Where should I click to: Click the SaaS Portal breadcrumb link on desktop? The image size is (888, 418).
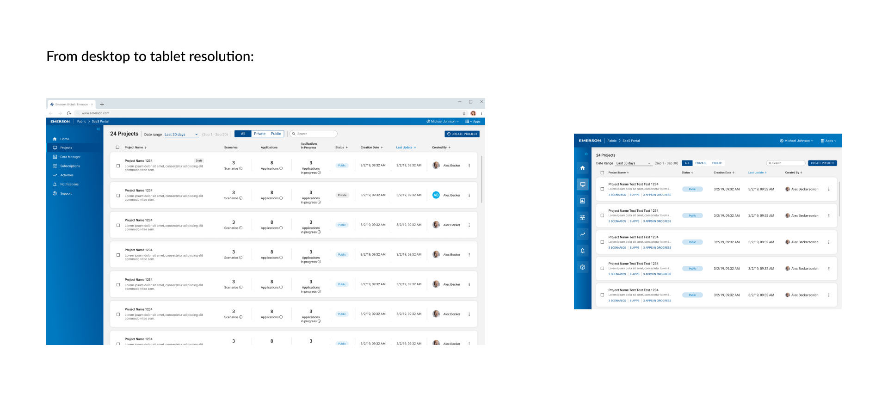tap(100, 122)
